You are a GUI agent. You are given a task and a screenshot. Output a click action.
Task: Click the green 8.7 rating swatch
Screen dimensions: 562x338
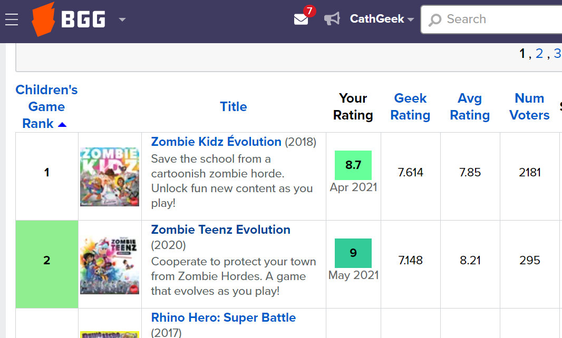coord(353,165)
